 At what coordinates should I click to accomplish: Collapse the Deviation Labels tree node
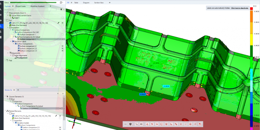coord(10,41)
